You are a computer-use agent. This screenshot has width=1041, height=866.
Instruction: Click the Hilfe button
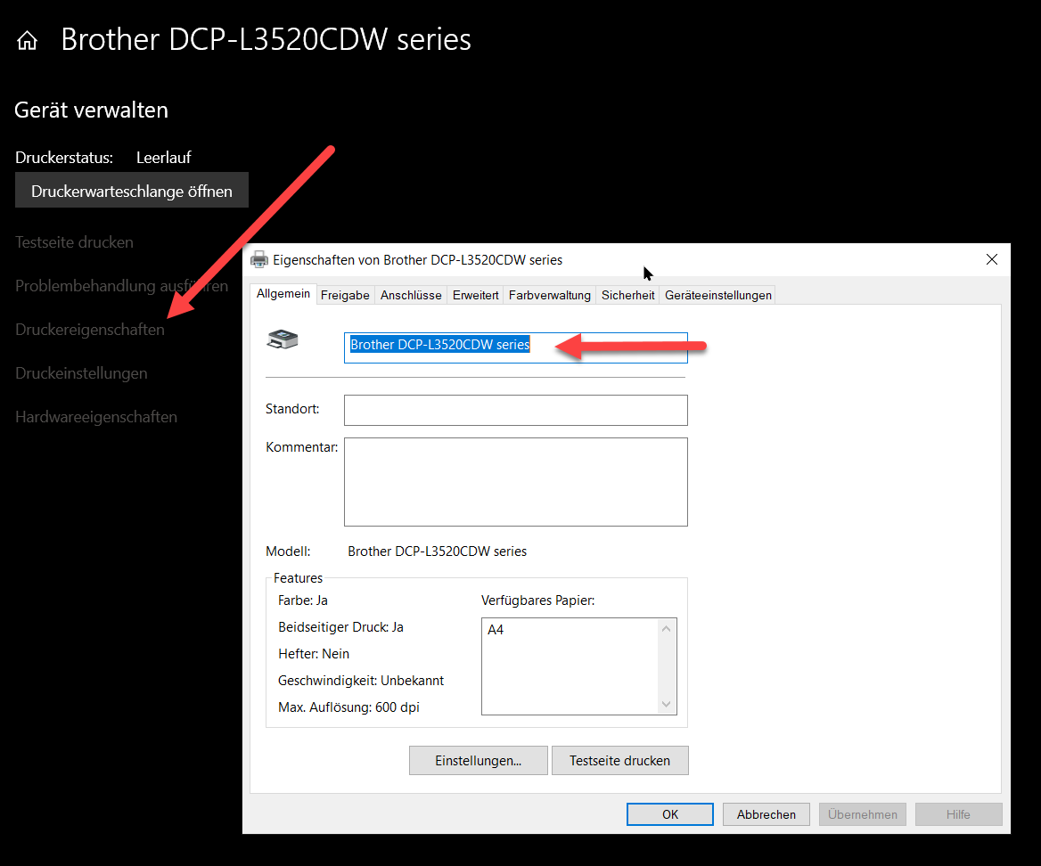point(959,814)
